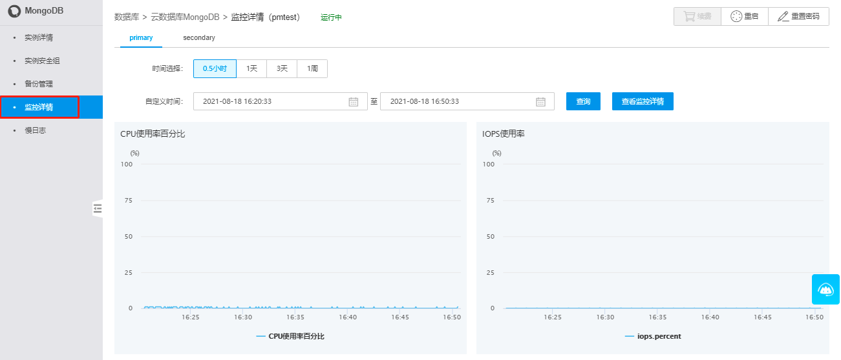The image size is (841, 360).
Task: Select the 0.5小时 time range
Action: pos(215,68)
